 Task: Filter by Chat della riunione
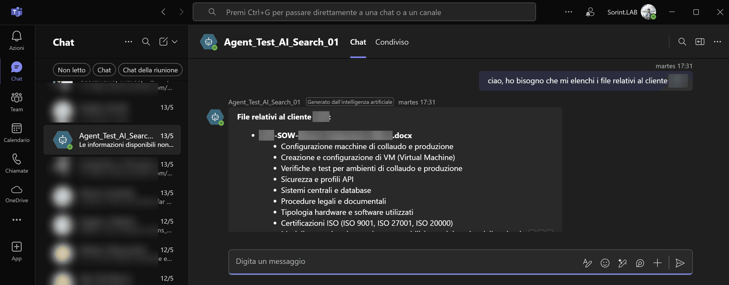(150, 70)
